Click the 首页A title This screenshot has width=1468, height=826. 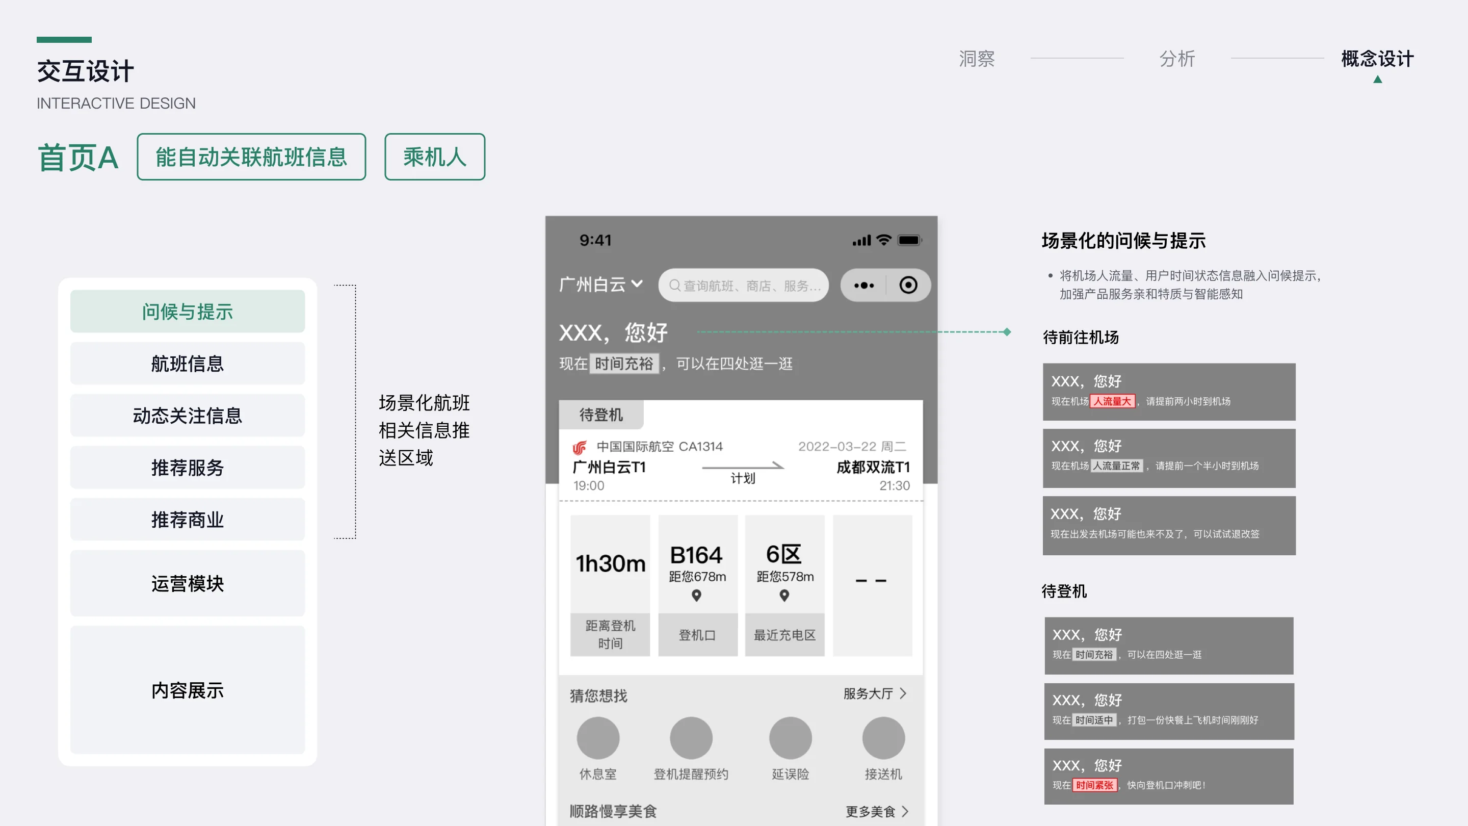(x=77, y=158)
